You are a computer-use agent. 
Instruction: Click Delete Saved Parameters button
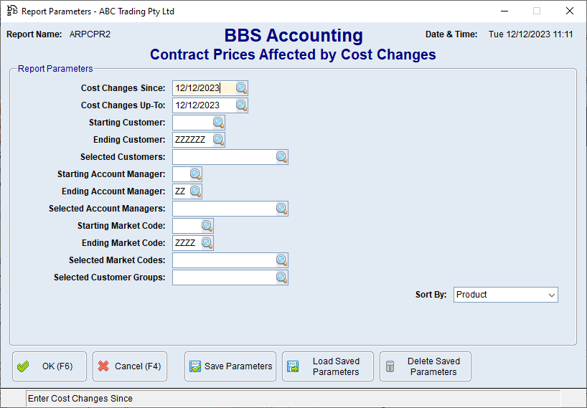pyautogui.click(x=426, y=366)
